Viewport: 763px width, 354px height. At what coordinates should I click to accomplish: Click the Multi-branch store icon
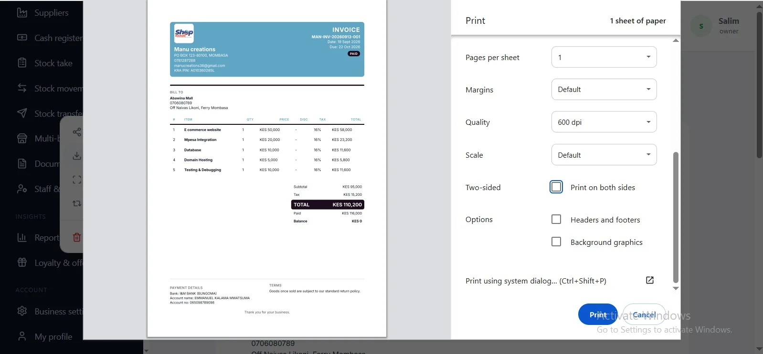click(22, 138)
